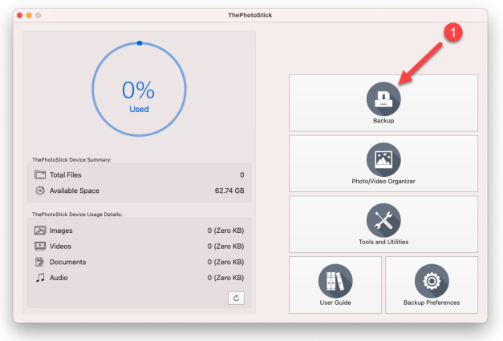Image resolution: width=503 pixels, height=341 pixels.
Task: Select the Audio row label
Action: tap(59, 278)
